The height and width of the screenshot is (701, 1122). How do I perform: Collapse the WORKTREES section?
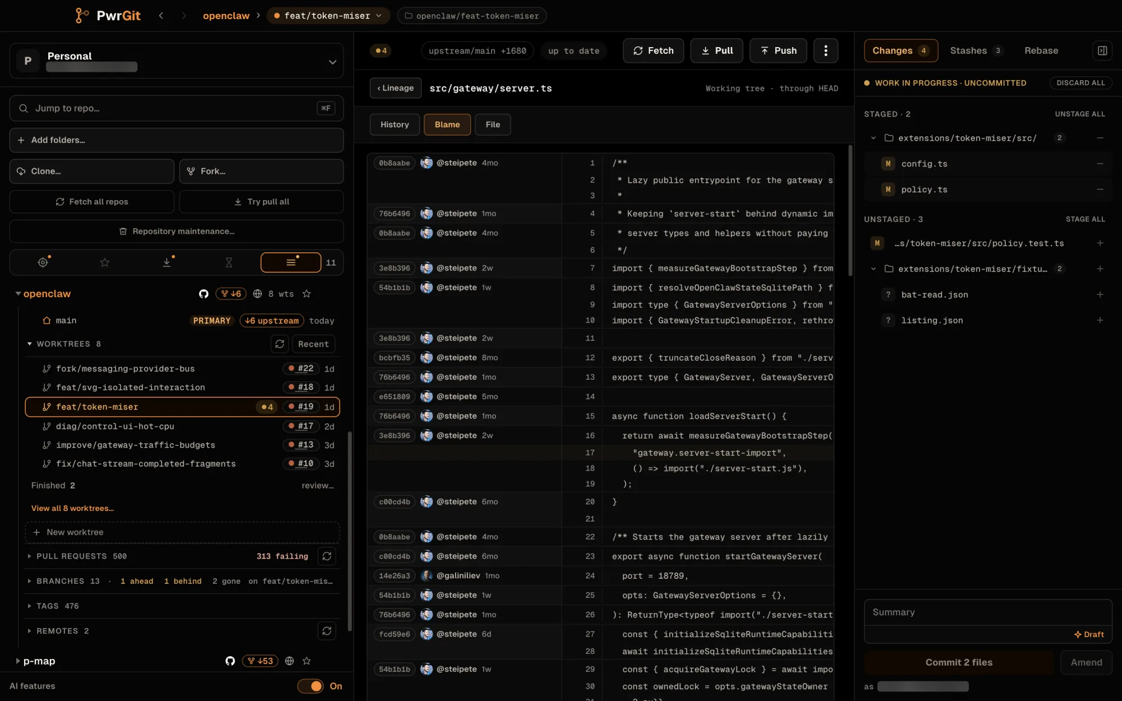(x=29, y=344)
